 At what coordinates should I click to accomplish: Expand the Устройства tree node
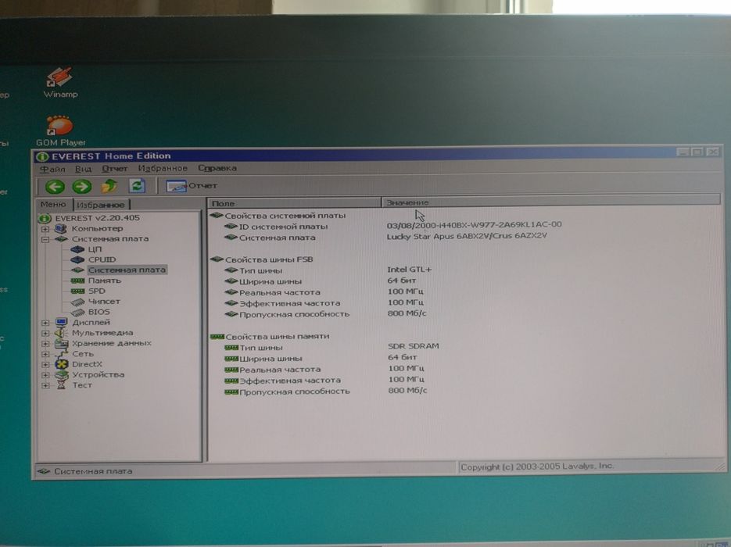45,375
